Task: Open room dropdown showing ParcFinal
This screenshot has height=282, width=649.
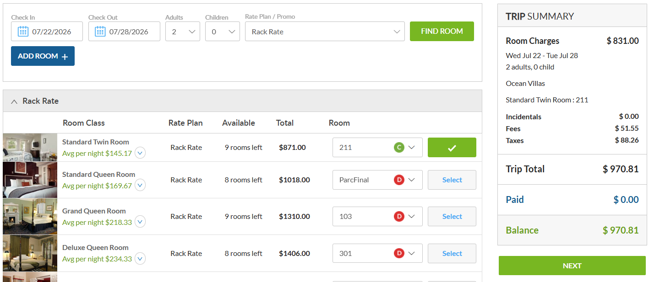Action: pos(377,180)
